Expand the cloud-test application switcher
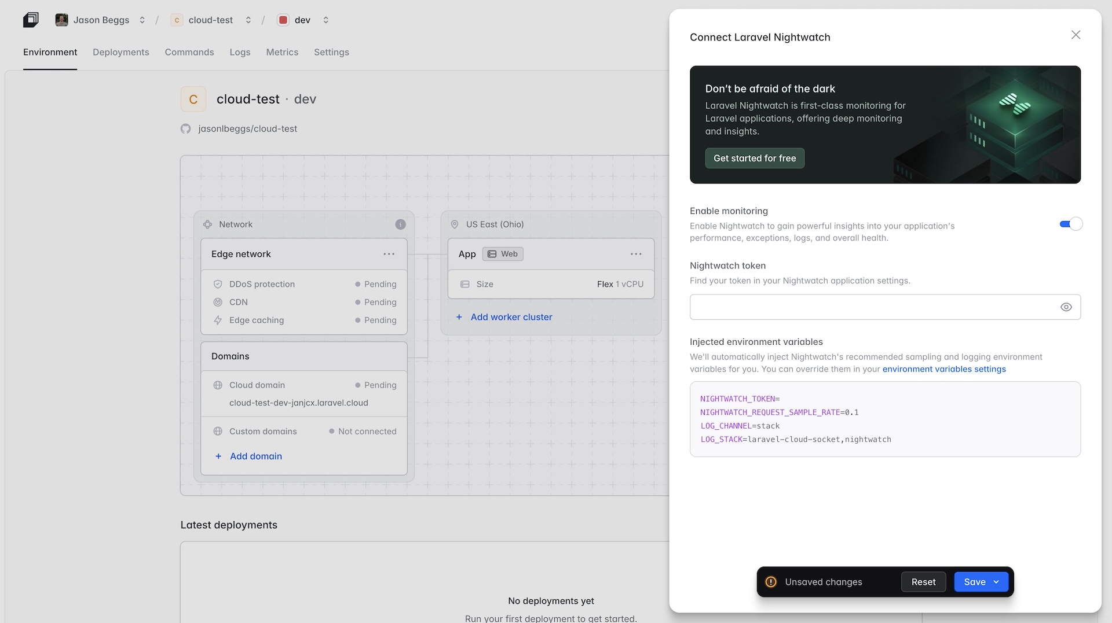This screenshot has width=1112, height=623. click(248, 20)
